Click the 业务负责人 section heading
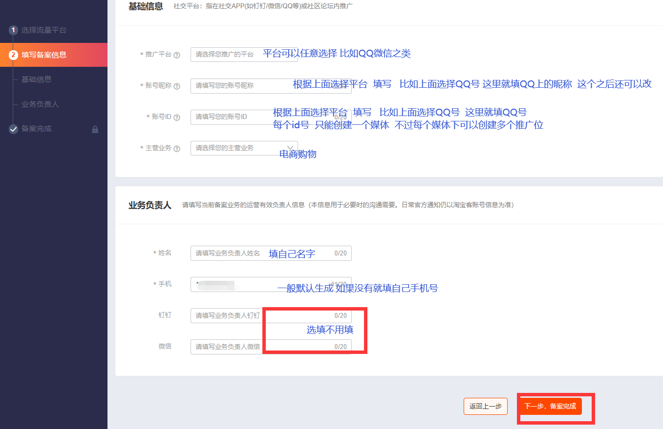 point(150,205)
